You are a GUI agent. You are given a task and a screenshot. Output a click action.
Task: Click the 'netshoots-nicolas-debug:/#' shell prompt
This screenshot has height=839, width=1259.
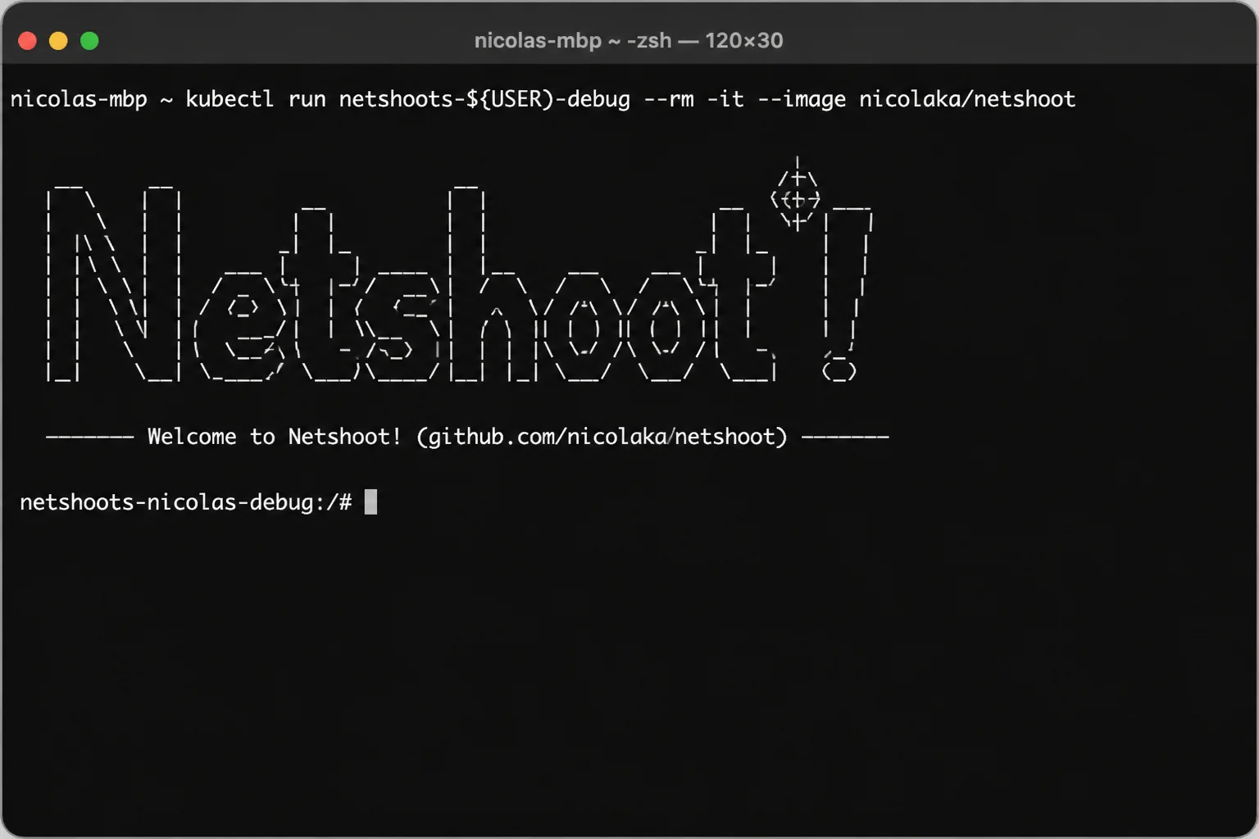[x=186, y=502]
